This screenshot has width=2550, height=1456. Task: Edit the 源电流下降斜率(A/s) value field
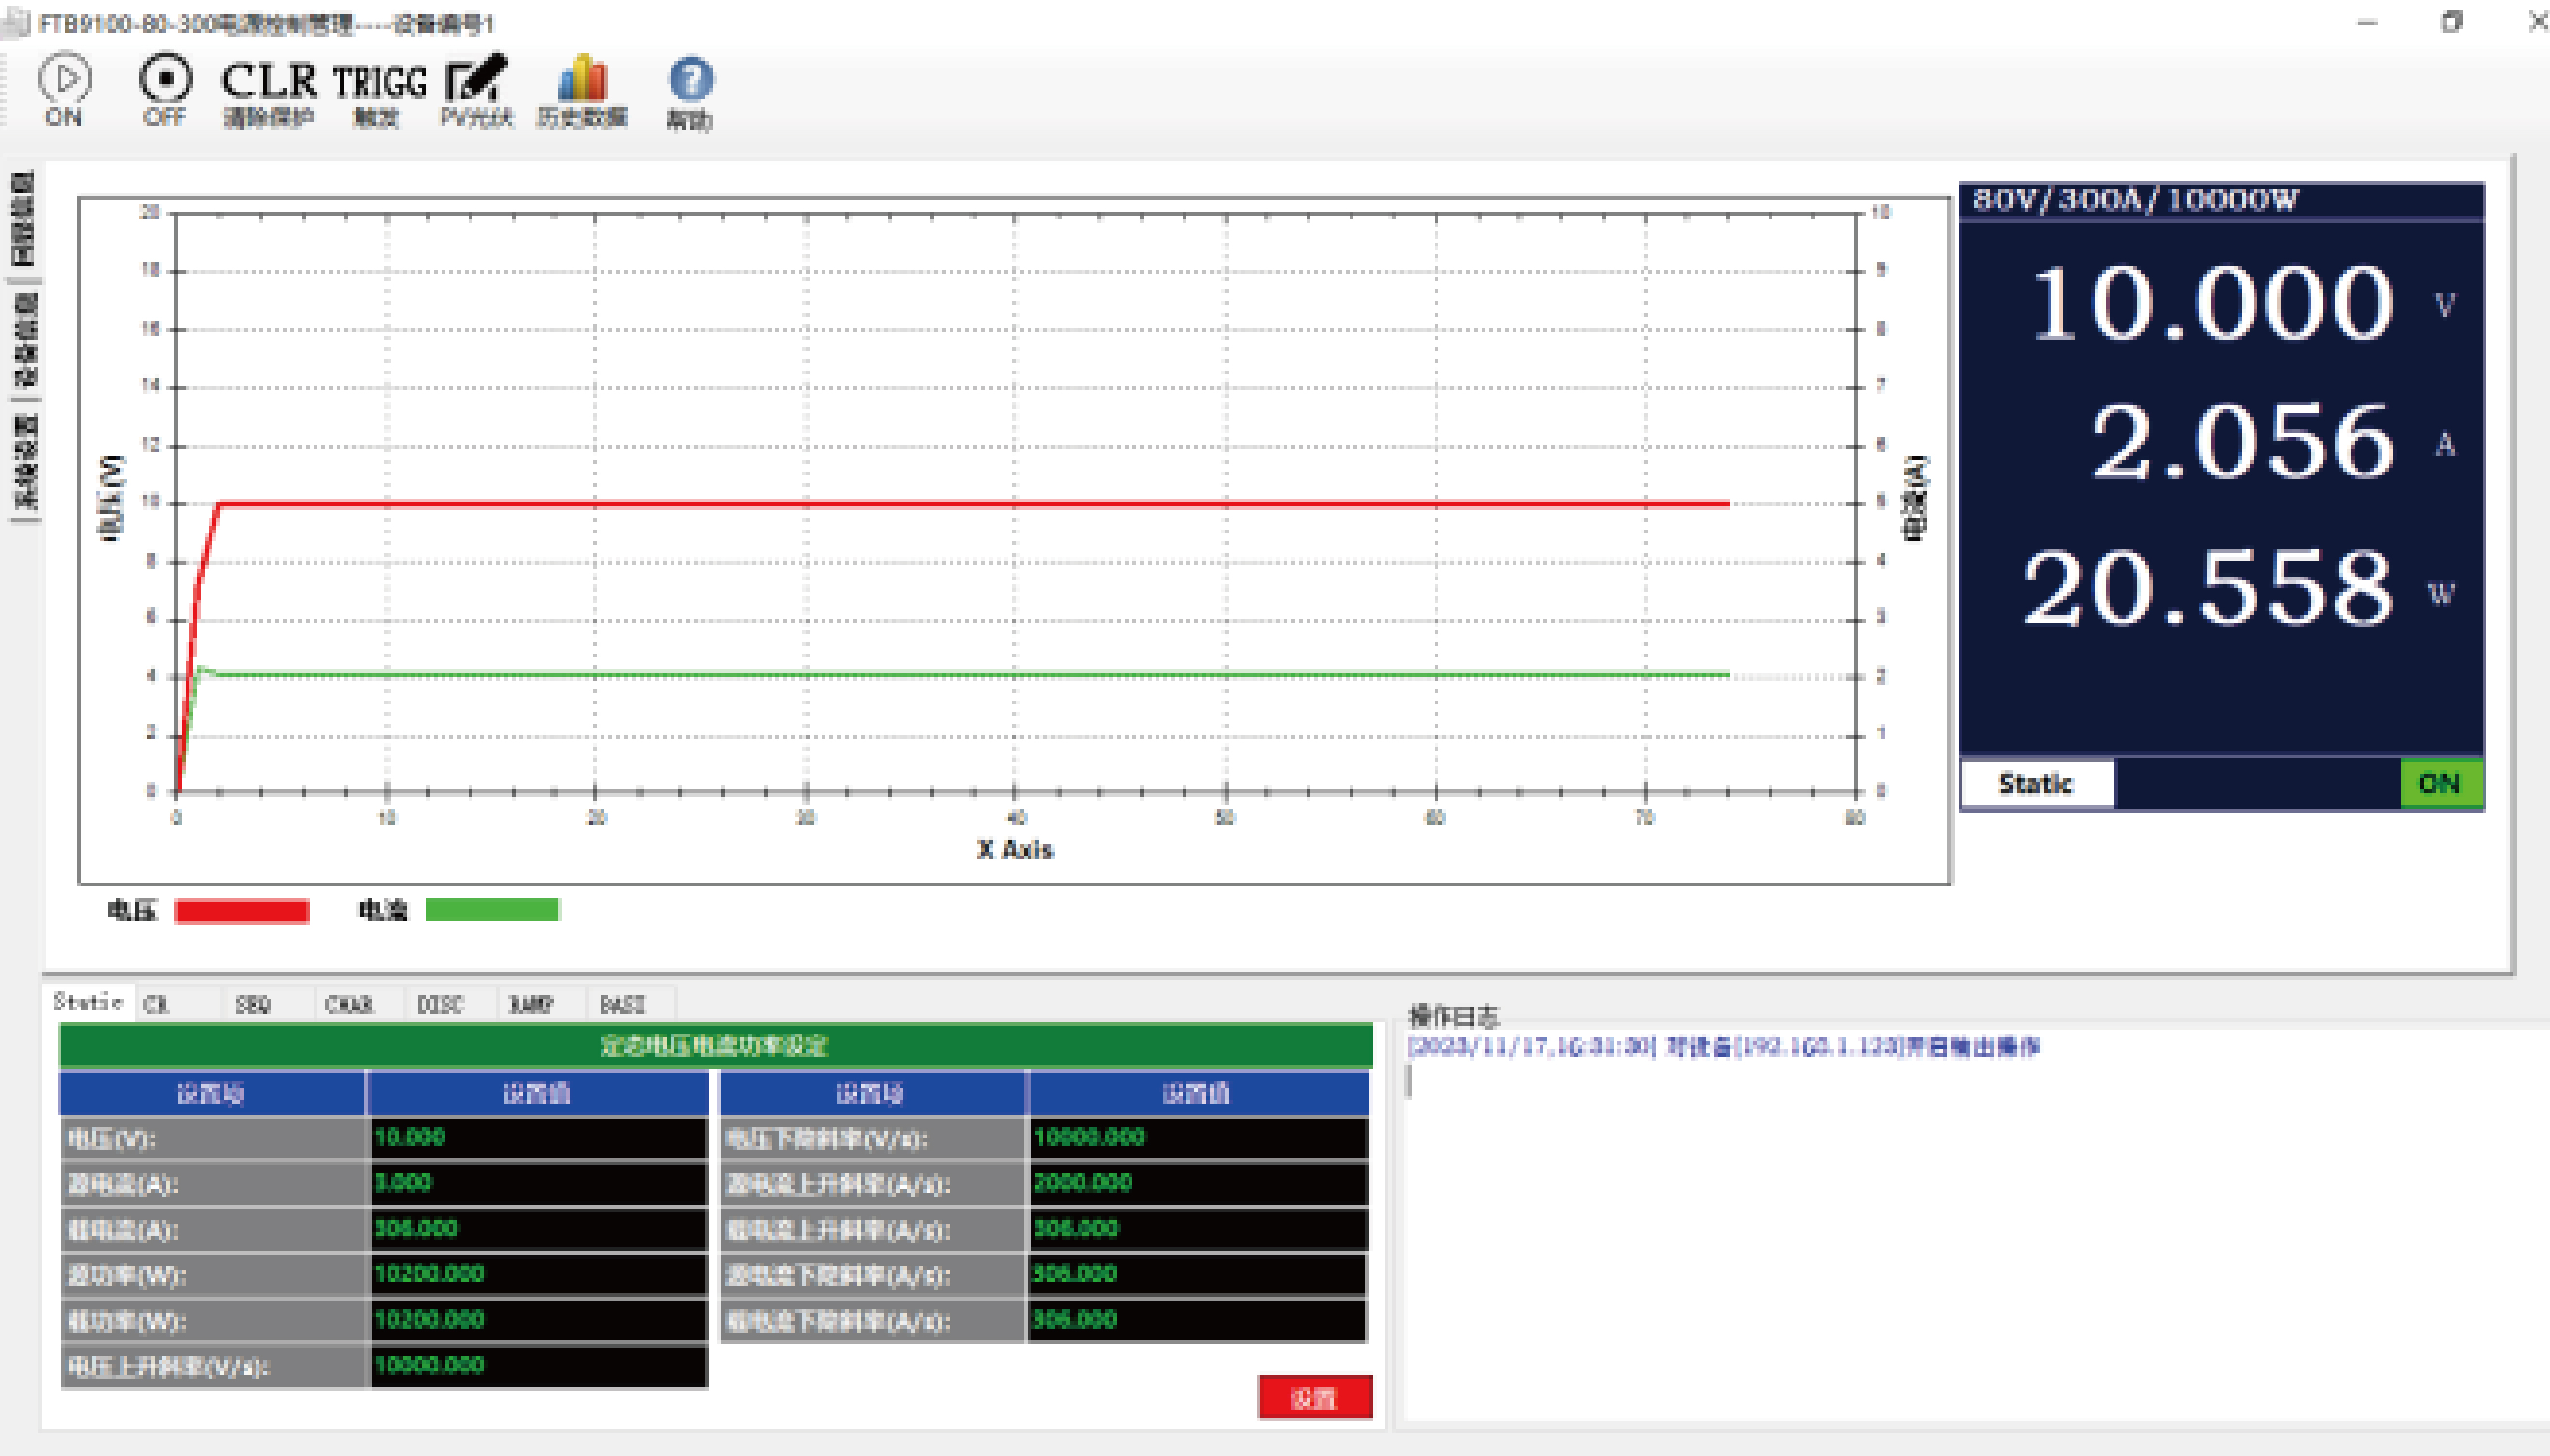pyautogui.click(x=1198, y=1275)
